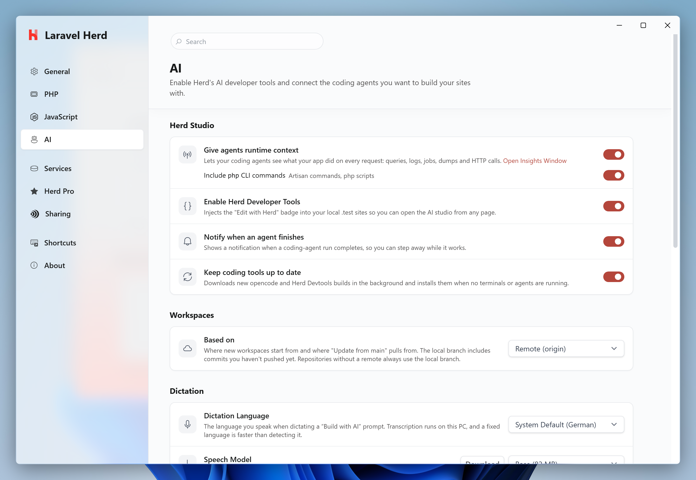Viewport: 696px width, 480px height.
Task: Click the microphone icon for Dictation Language
Action: pos(188,424)
